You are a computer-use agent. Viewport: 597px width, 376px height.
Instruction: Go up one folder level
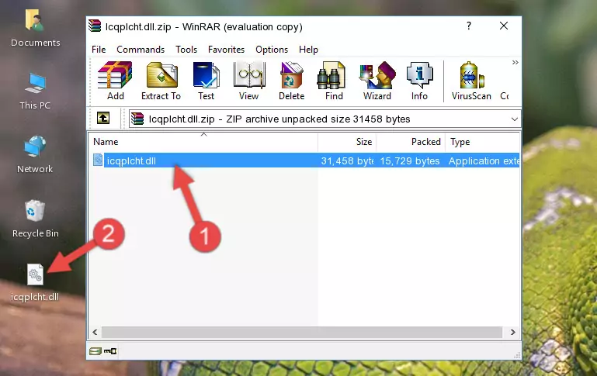[x=103, y=119]
